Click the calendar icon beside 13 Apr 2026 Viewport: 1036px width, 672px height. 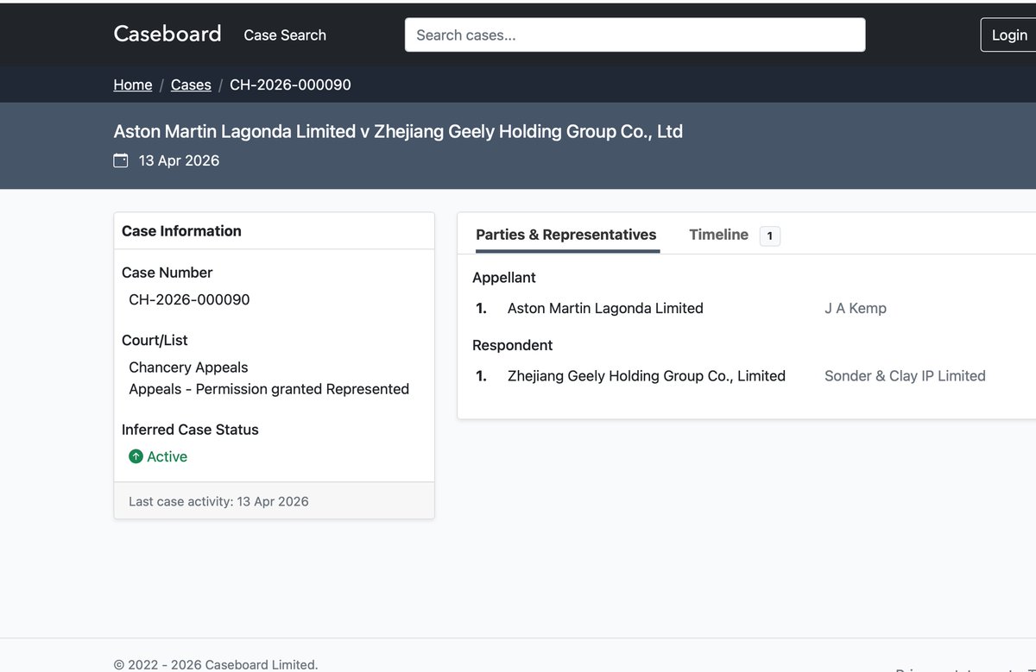(121, 160)
